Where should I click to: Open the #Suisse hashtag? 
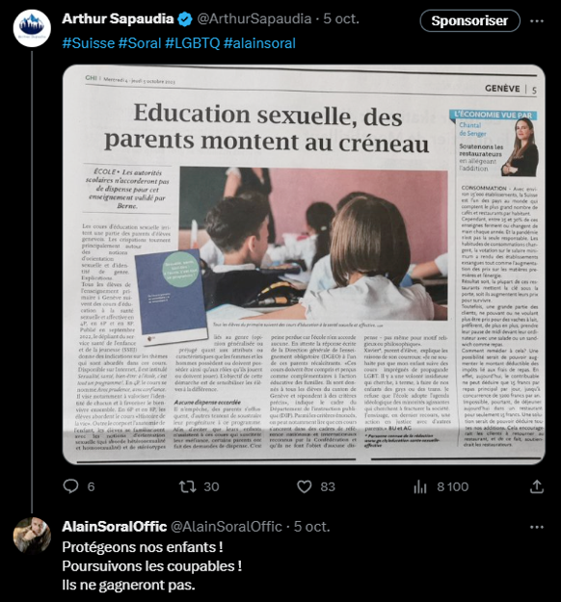coord(89,43)
